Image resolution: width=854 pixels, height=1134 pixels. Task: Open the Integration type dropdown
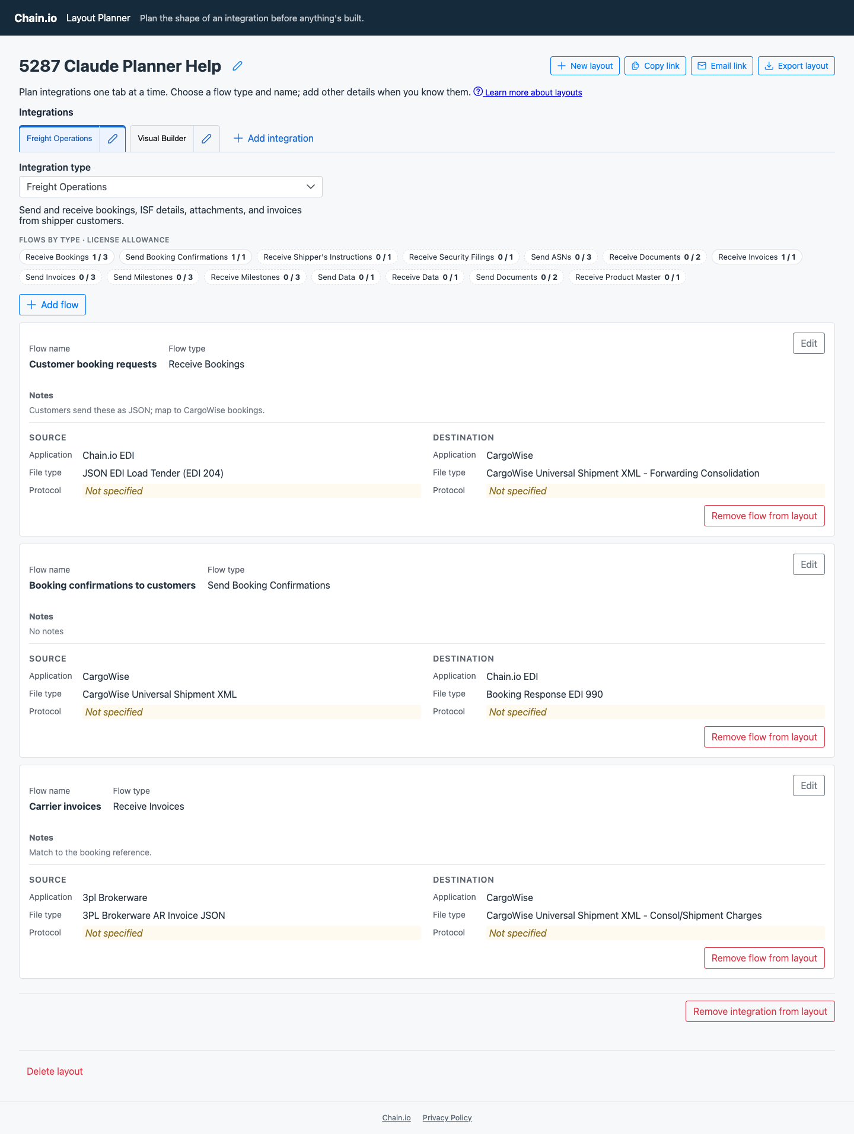click(x=171, y=187)
